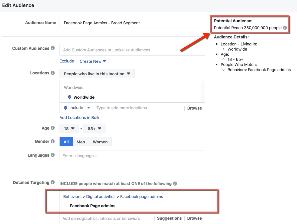This screenshot has width=297, height=224.
Task: Open the Gender info icon
Action: point(53,141)
